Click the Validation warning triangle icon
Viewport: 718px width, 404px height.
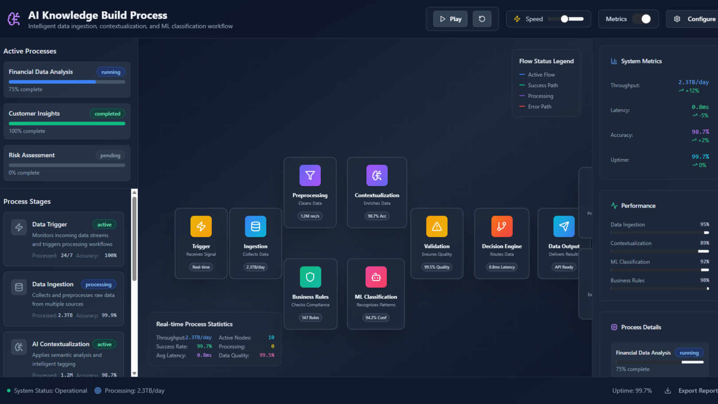pos(437,227)
